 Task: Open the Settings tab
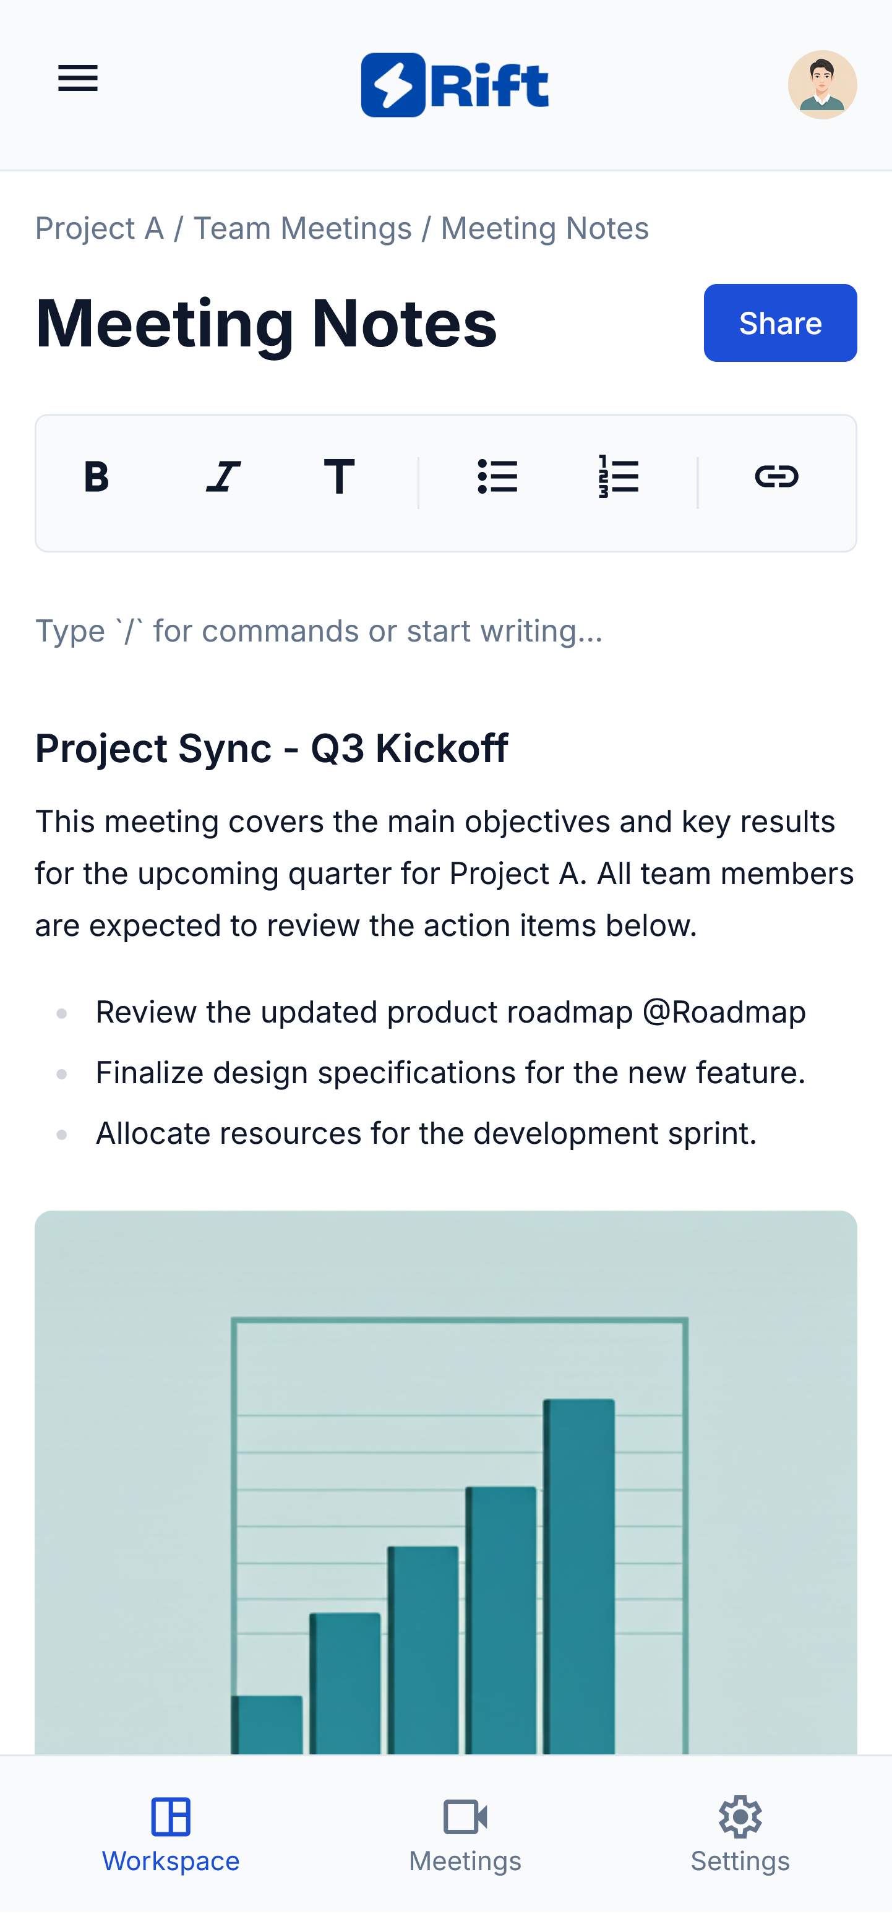pyautogui.click(x=740, y=1834)
